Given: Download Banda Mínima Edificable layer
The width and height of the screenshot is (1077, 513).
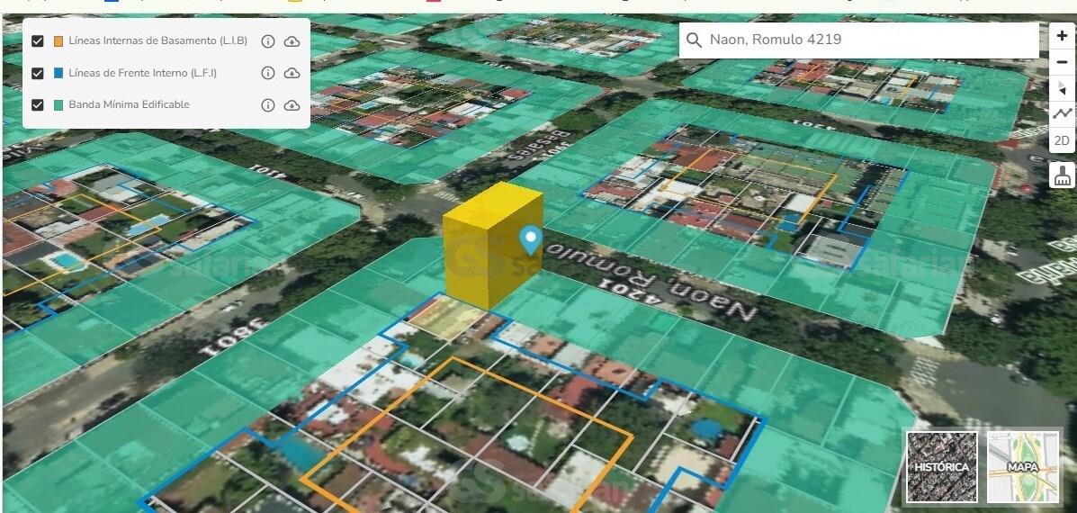Looking at the screenshot, I should click(x=292, y=105).
